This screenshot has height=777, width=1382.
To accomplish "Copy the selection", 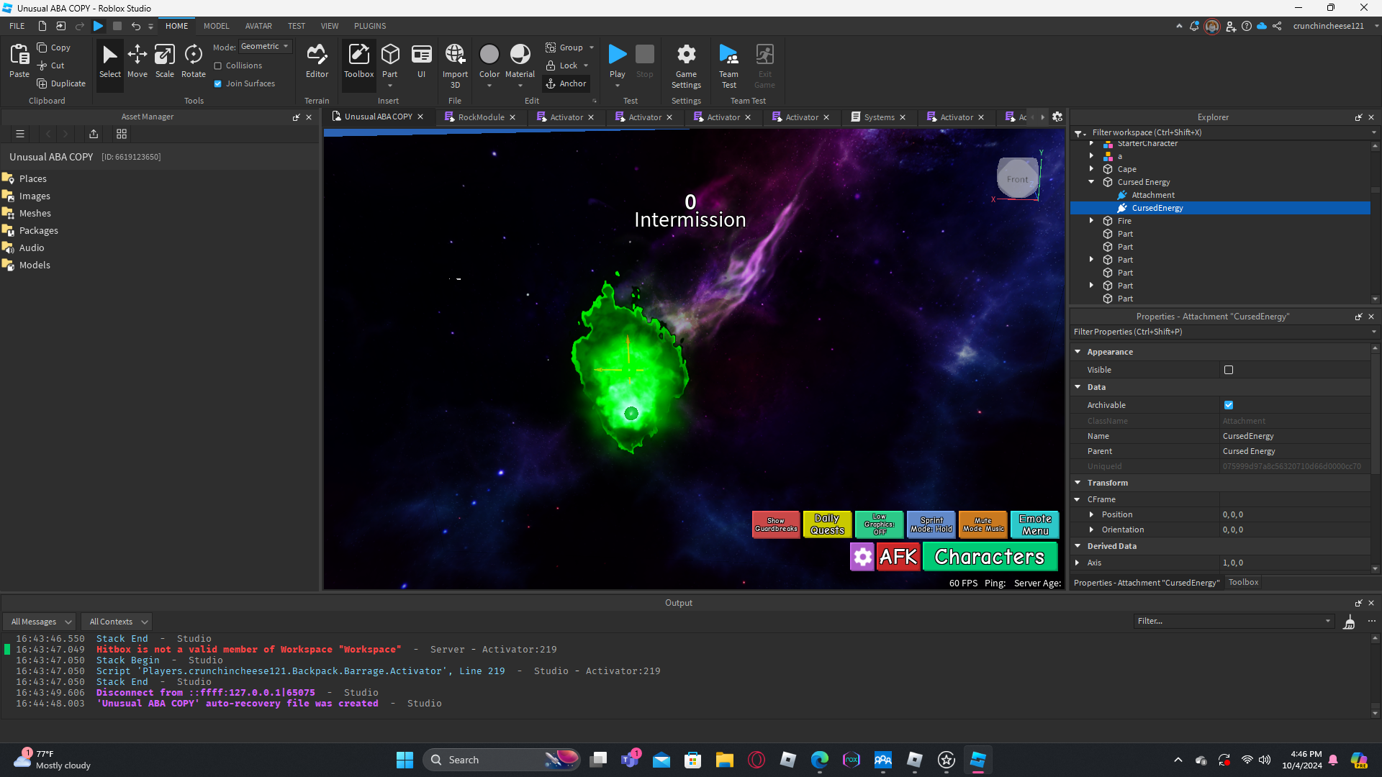I will pyautogui.click(x=54, y=47).
